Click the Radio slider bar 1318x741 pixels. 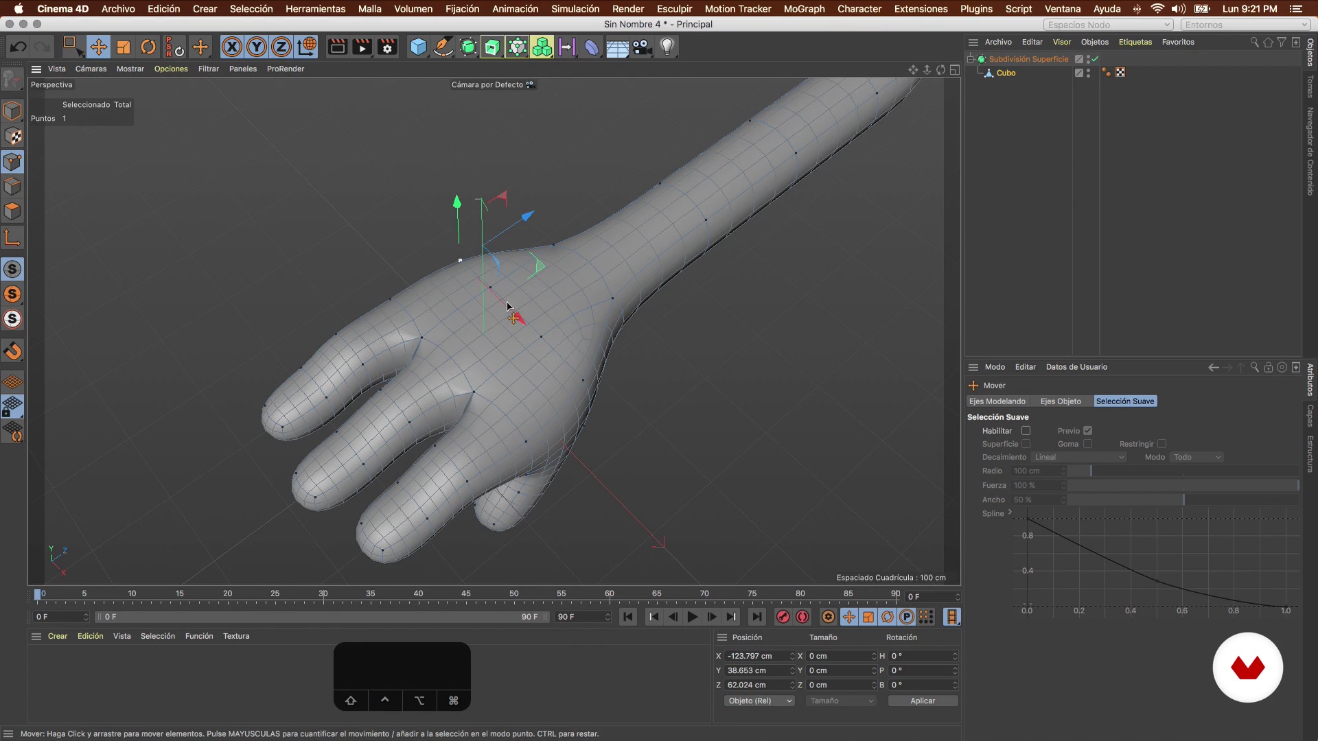tap(1182, 471)
